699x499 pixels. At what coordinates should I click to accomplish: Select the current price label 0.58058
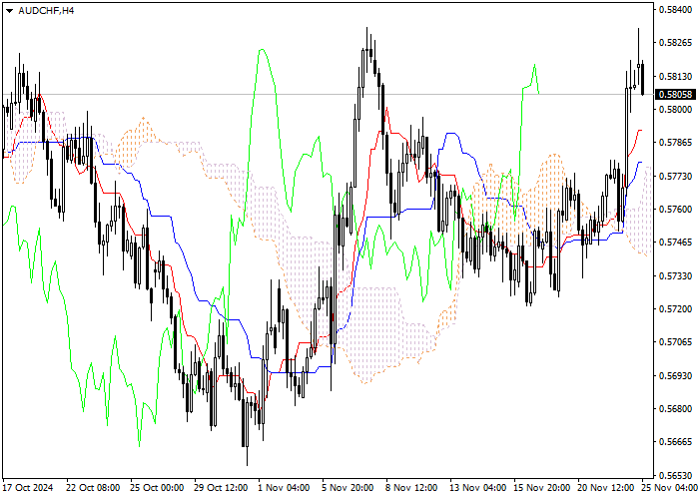(x=675, y=95)
